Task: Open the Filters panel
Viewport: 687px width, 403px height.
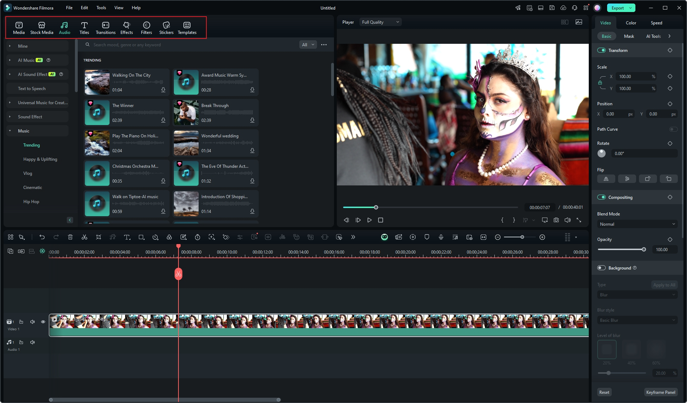Action: pyautogui.click(x=146, y=28)
